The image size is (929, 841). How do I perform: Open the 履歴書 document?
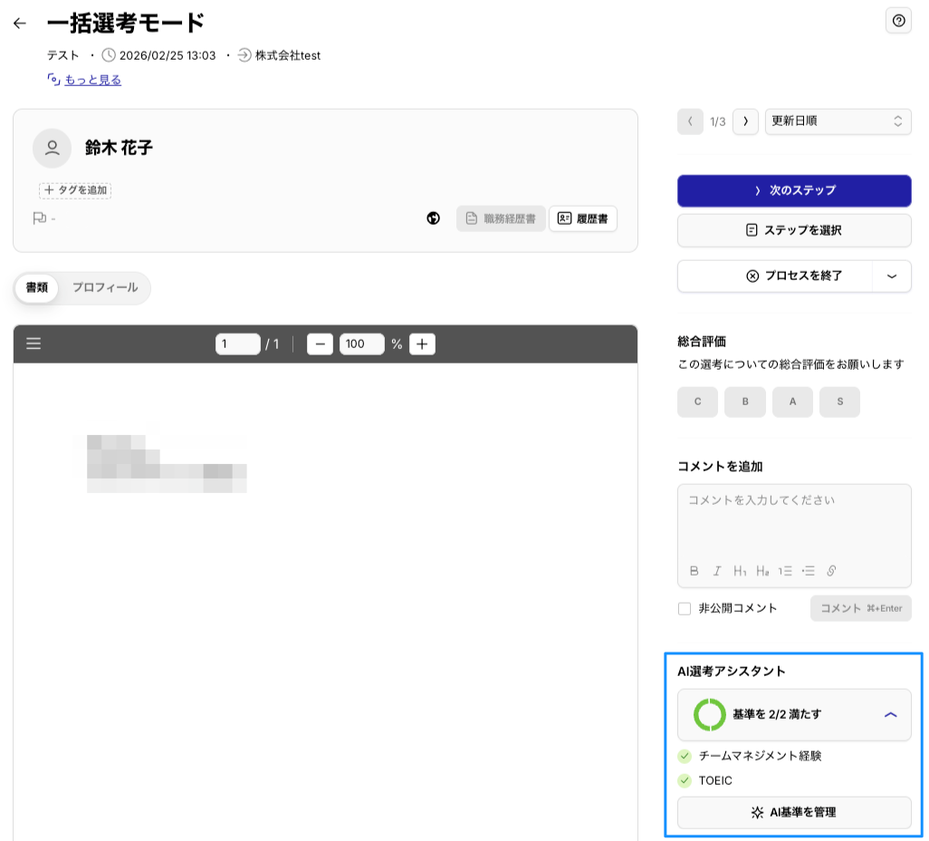click(583, 218)
